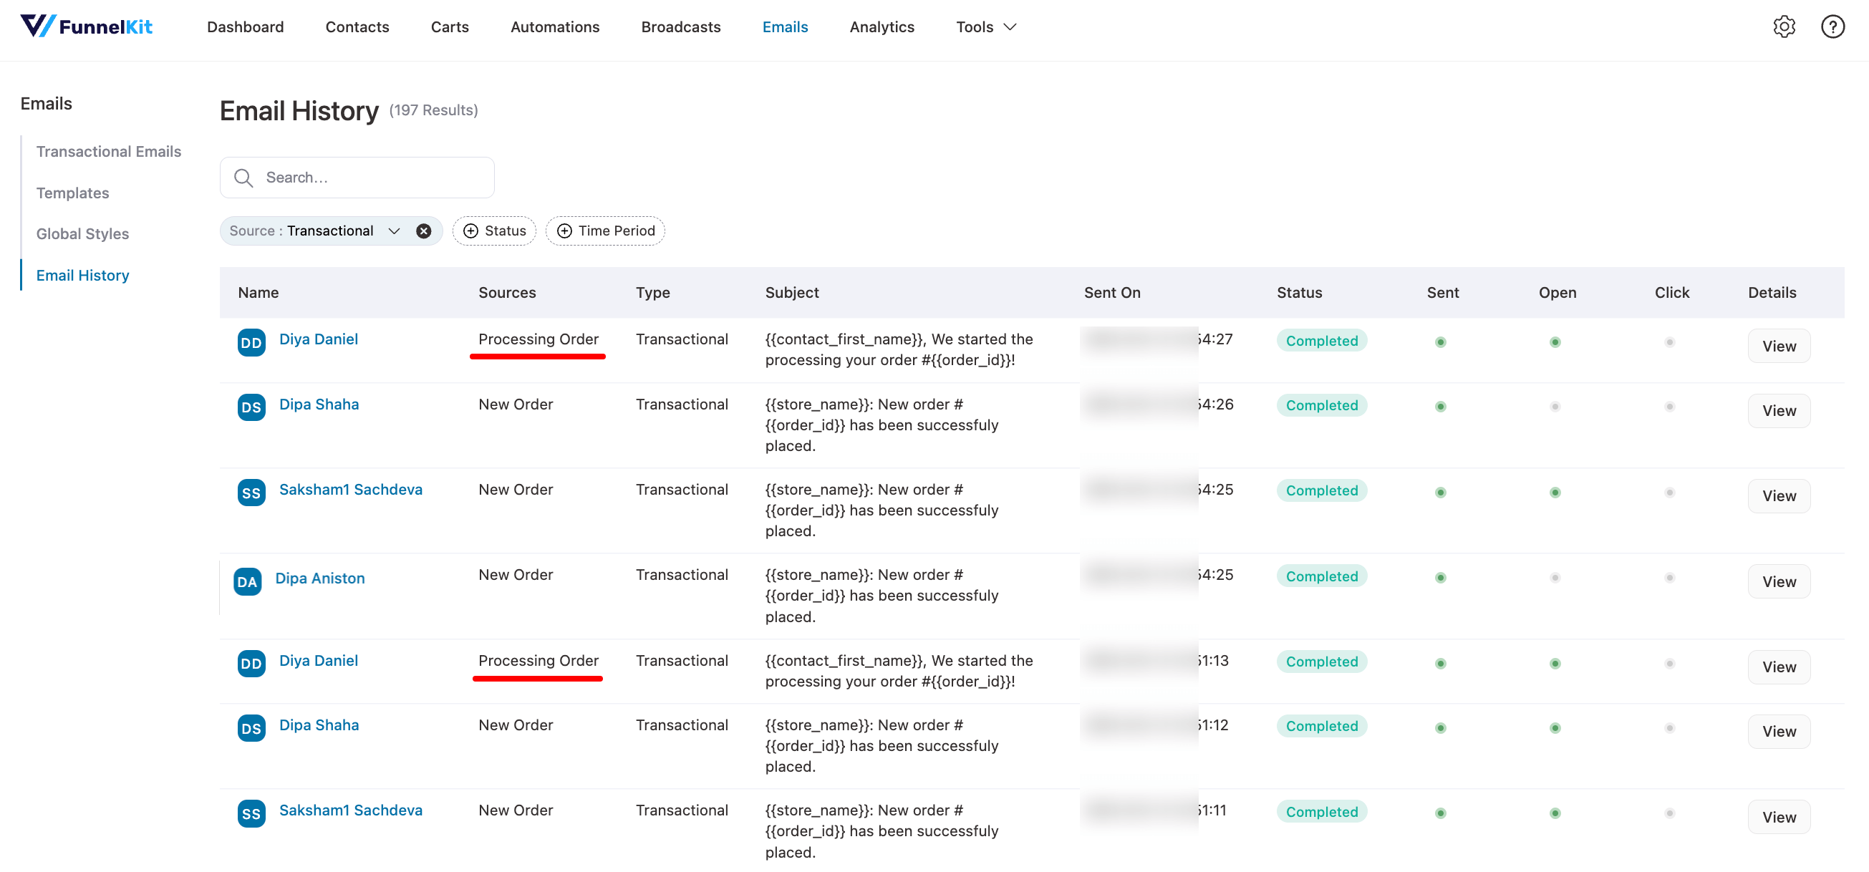Screen dimensions: 1869x872
Task: Open the settings gear in top right
Action: pos(1785,26)
